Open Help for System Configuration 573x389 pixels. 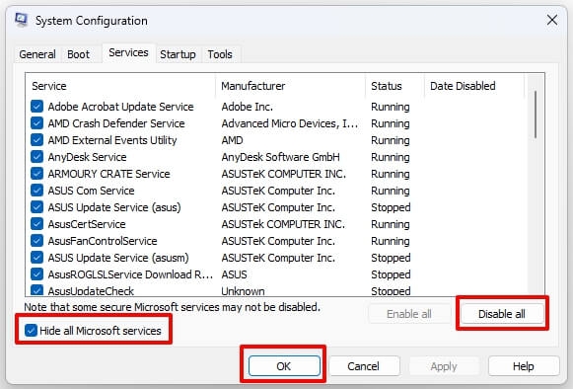pyautogui.click(x=524, y=366)
